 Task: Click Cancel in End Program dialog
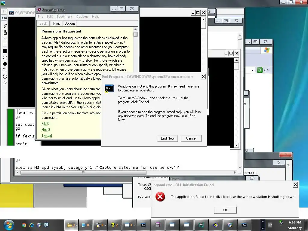(x=191, y=138)
